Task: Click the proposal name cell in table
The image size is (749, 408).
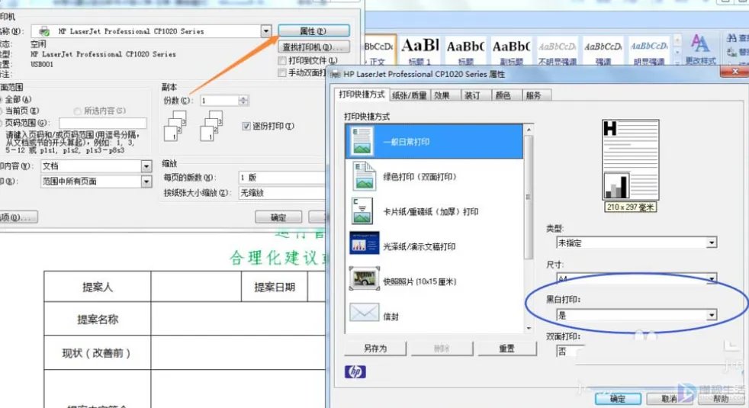Action: (x=98, y=319)
